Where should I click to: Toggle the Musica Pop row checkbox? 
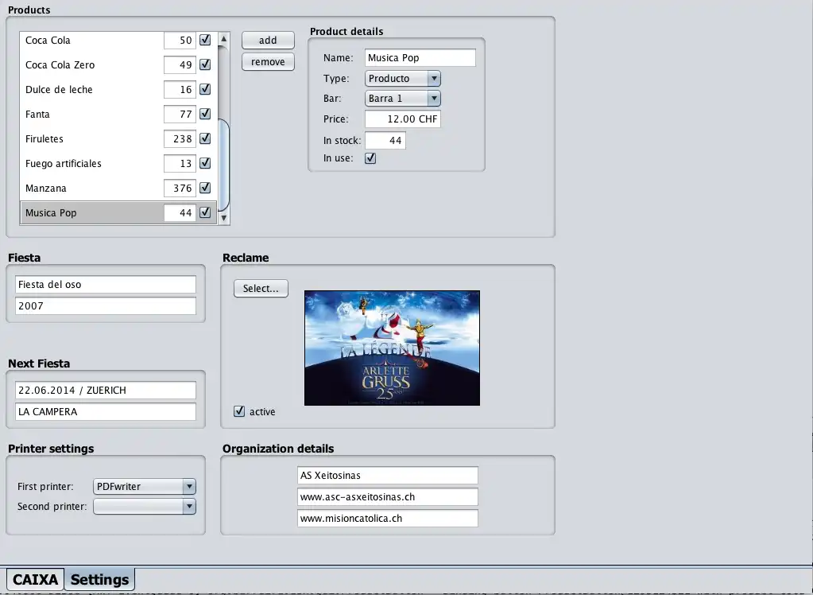(x=205, y=212)
